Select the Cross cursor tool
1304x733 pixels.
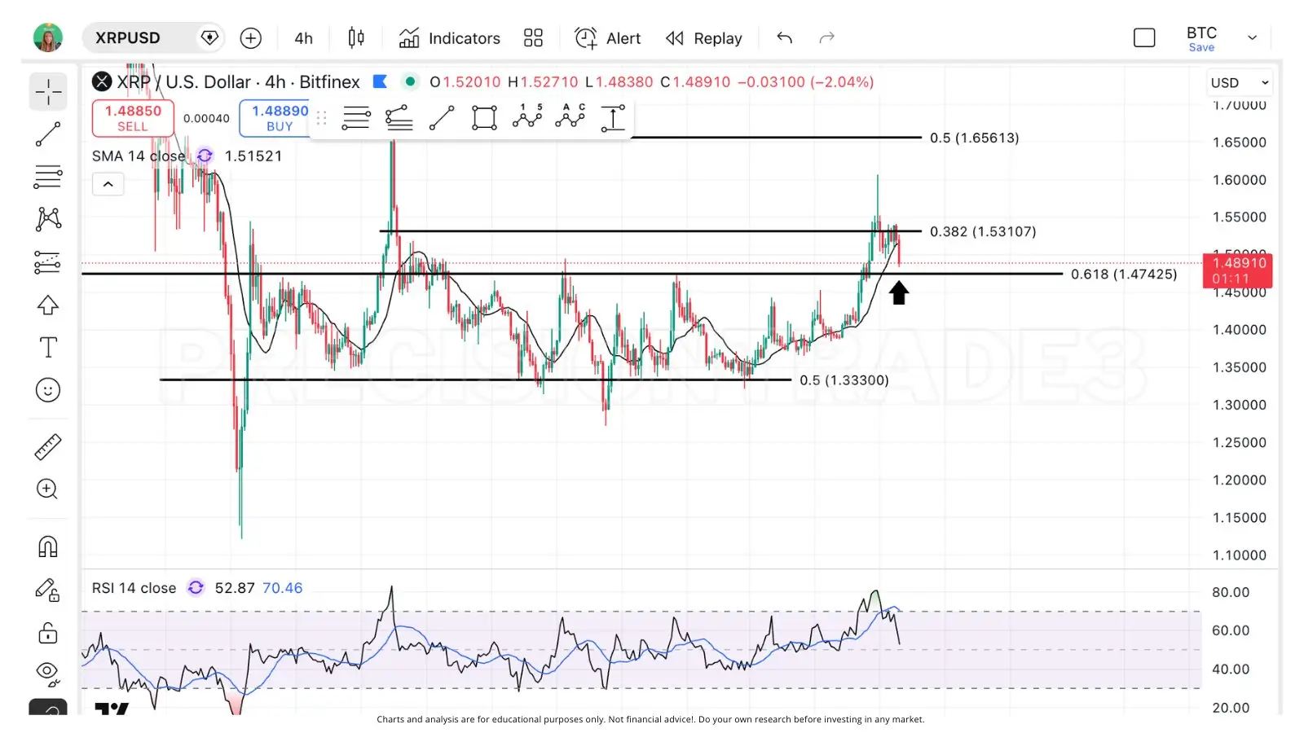(x=47, y=92)
